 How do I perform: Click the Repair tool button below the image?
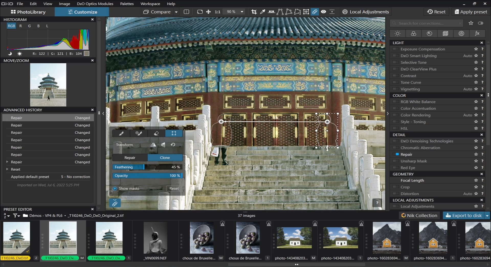coord(115,203)
